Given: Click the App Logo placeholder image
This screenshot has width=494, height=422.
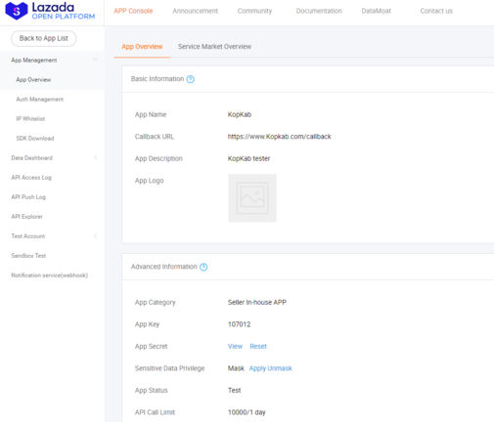Looking at the screenshot, I should 252,198.
